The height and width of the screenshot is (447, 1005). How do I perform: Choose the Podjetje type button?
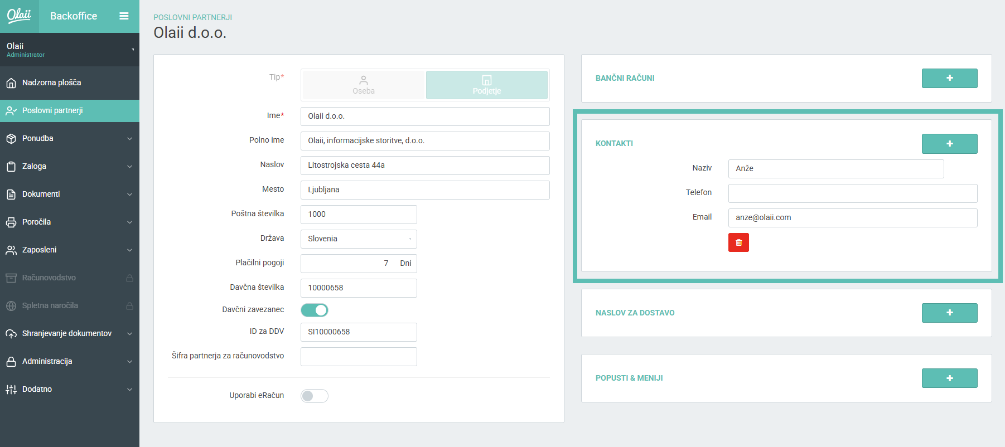coord(486,85)
